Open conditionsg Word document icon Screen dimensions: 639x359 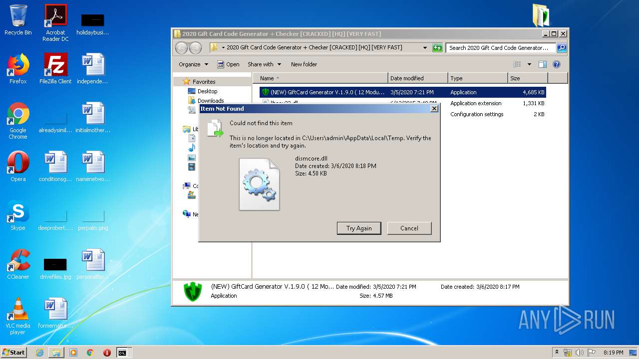pyautogui.click(x=55, y=167)
